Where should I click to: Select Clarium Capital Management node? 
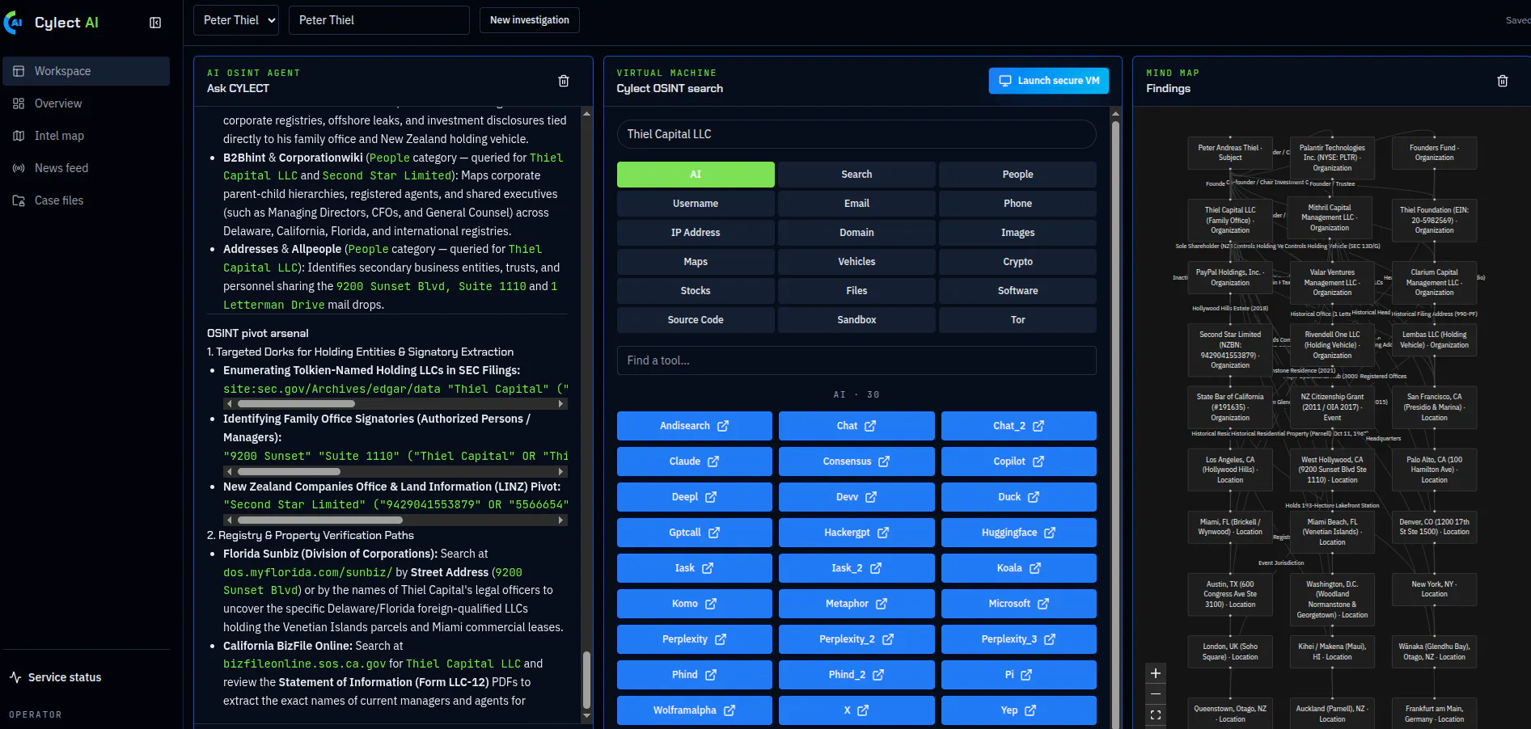[x=1434, y=282]
